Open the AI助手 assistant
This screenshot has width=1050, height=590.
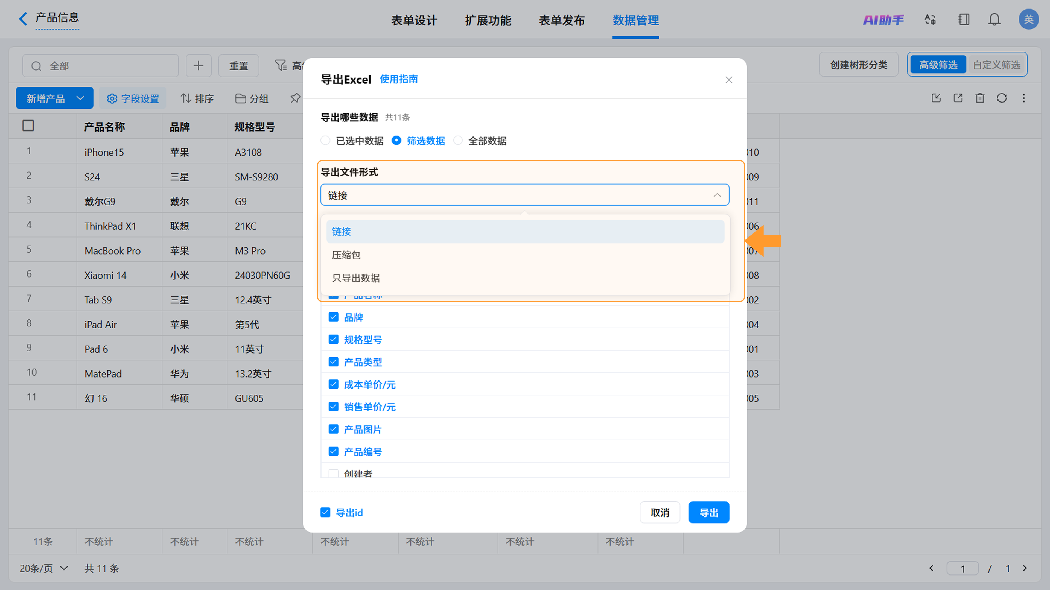(x=883, y=20)
